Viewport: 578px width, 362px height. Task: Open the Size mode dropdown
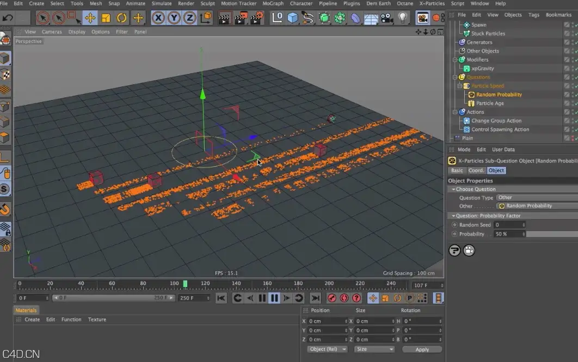click(x=374, y=349)
